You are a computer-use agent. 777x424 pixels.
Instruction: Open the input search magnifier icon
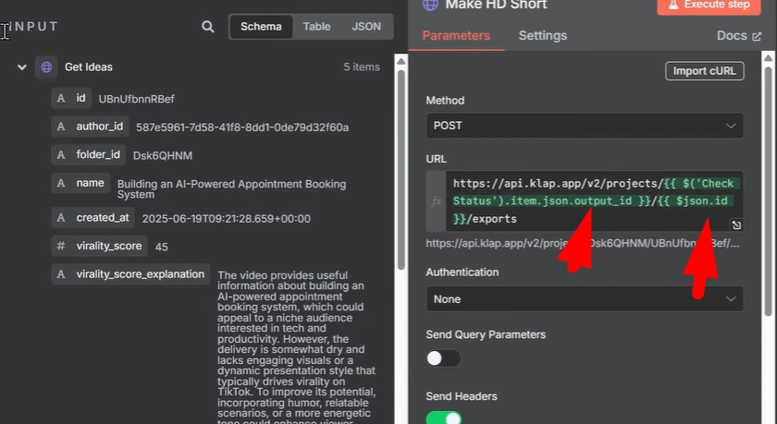tap(207, 27)
